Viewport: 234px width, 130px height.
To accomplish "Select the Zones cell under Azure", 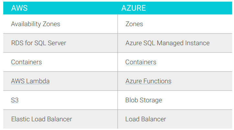I will point(175,24).
